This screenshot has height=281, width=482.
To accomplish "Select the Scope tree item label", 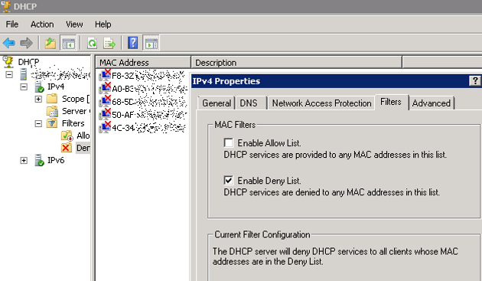I will 75,99.
